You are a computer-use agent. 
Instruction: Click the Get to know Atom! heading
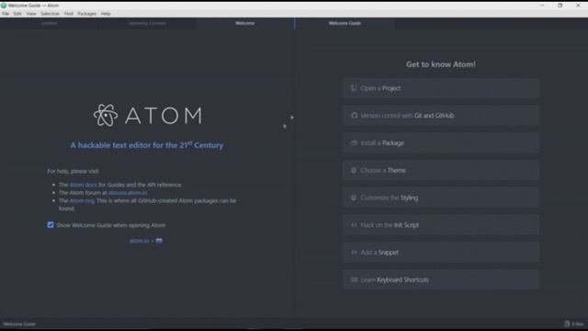point(441,64)
